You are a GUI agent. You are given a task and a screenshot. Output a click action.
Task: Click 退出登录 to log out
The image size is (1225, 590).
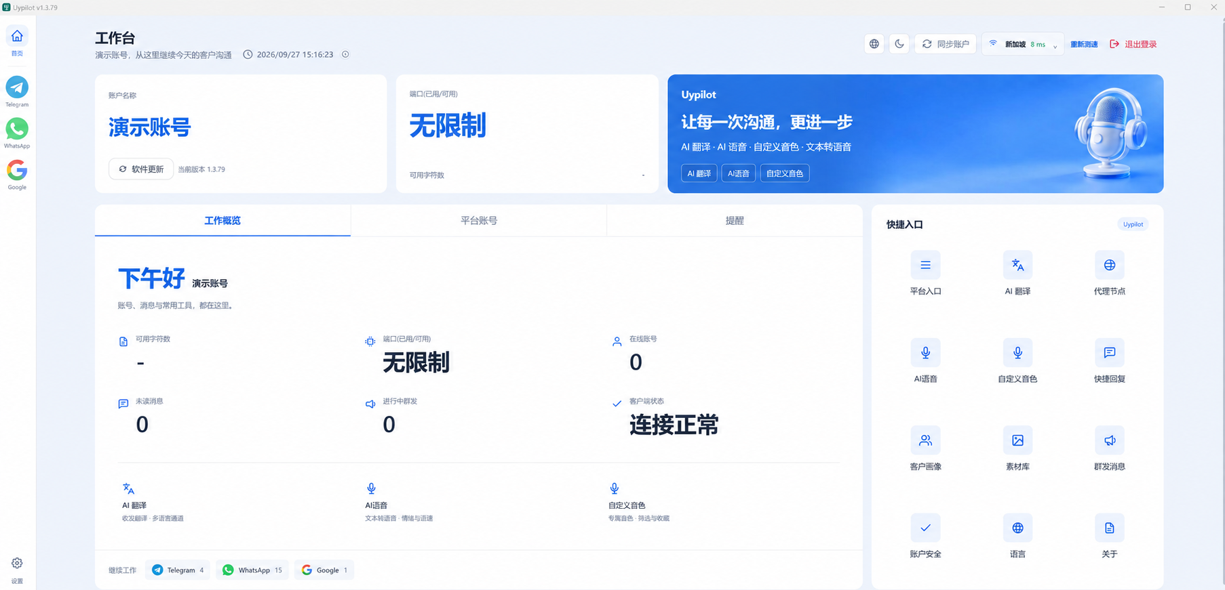click(x=1133, y=44)
